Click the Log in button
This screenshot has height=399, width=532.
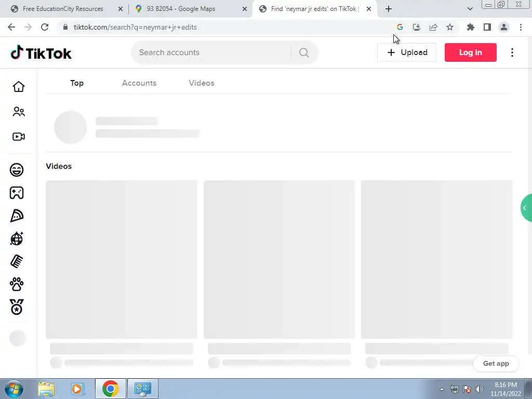(471, 52)
